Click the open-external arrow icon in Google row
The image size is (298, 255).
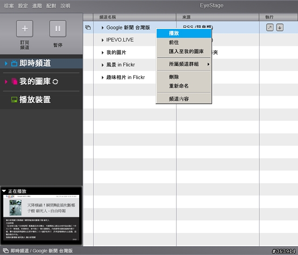pyautogui.click(x=270, y=28)
